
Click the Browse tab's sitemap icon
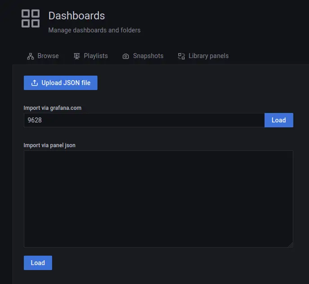(x=31, y=56)
